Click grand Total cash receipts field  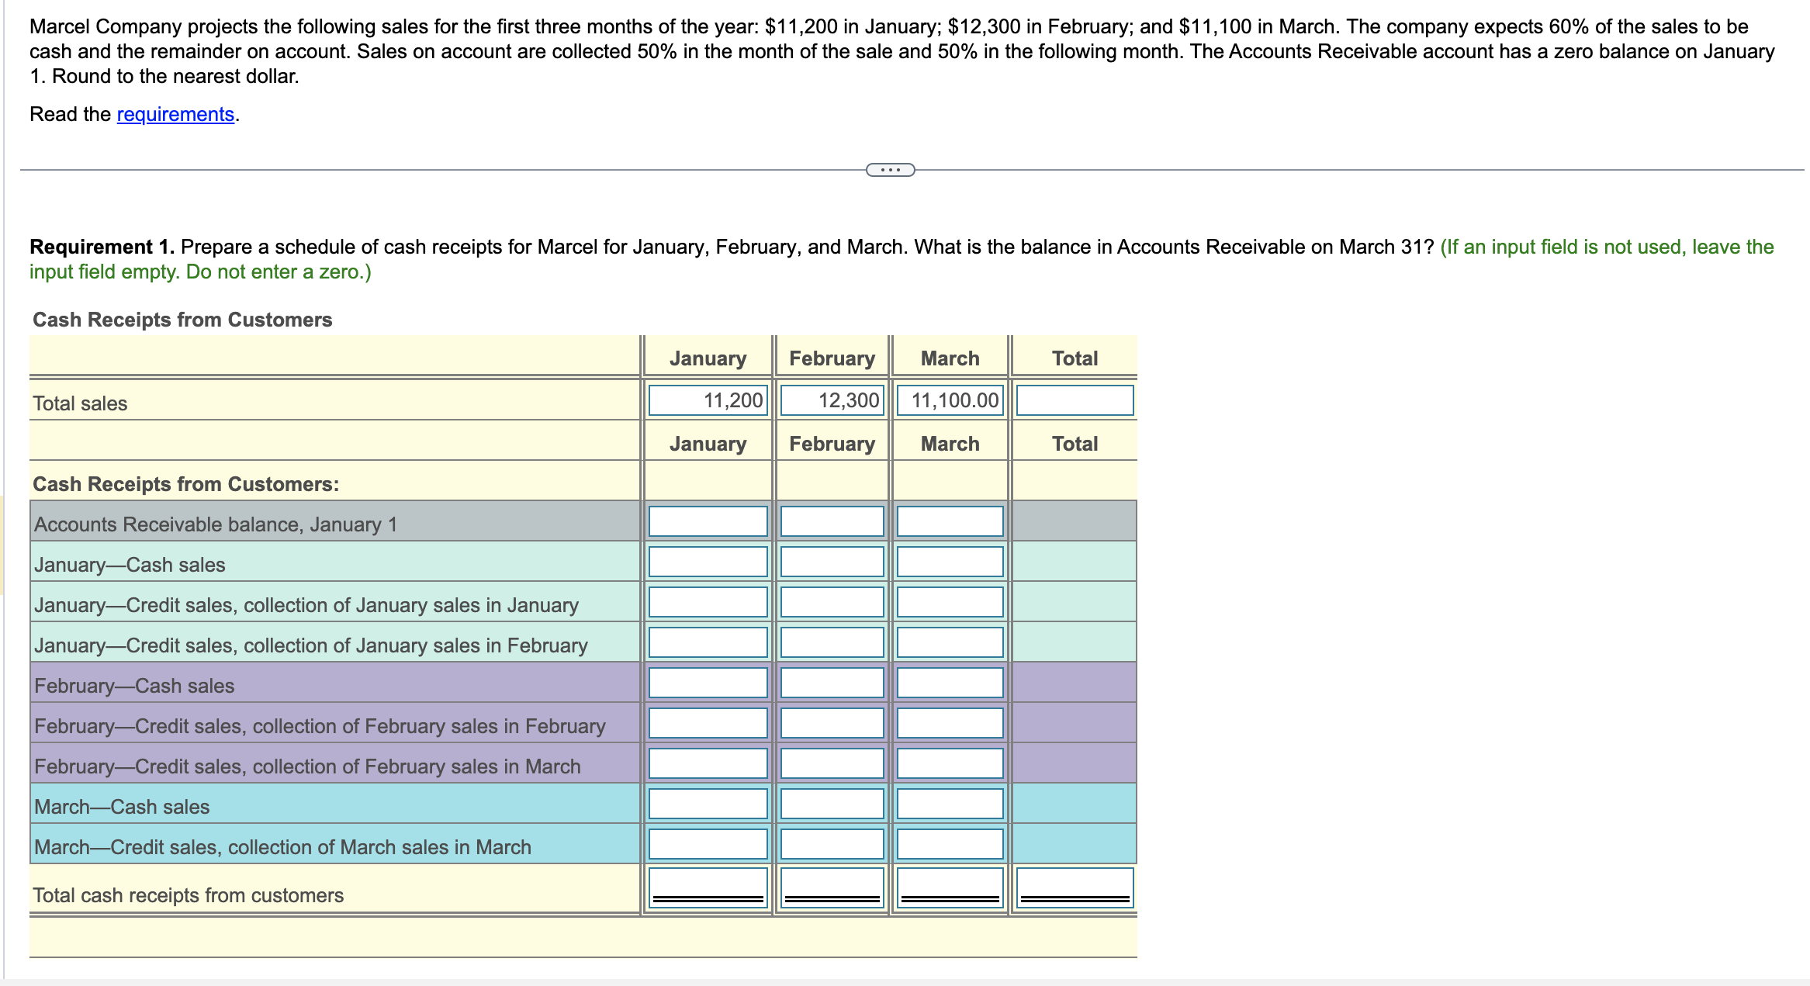click(x=1075, y=886)
